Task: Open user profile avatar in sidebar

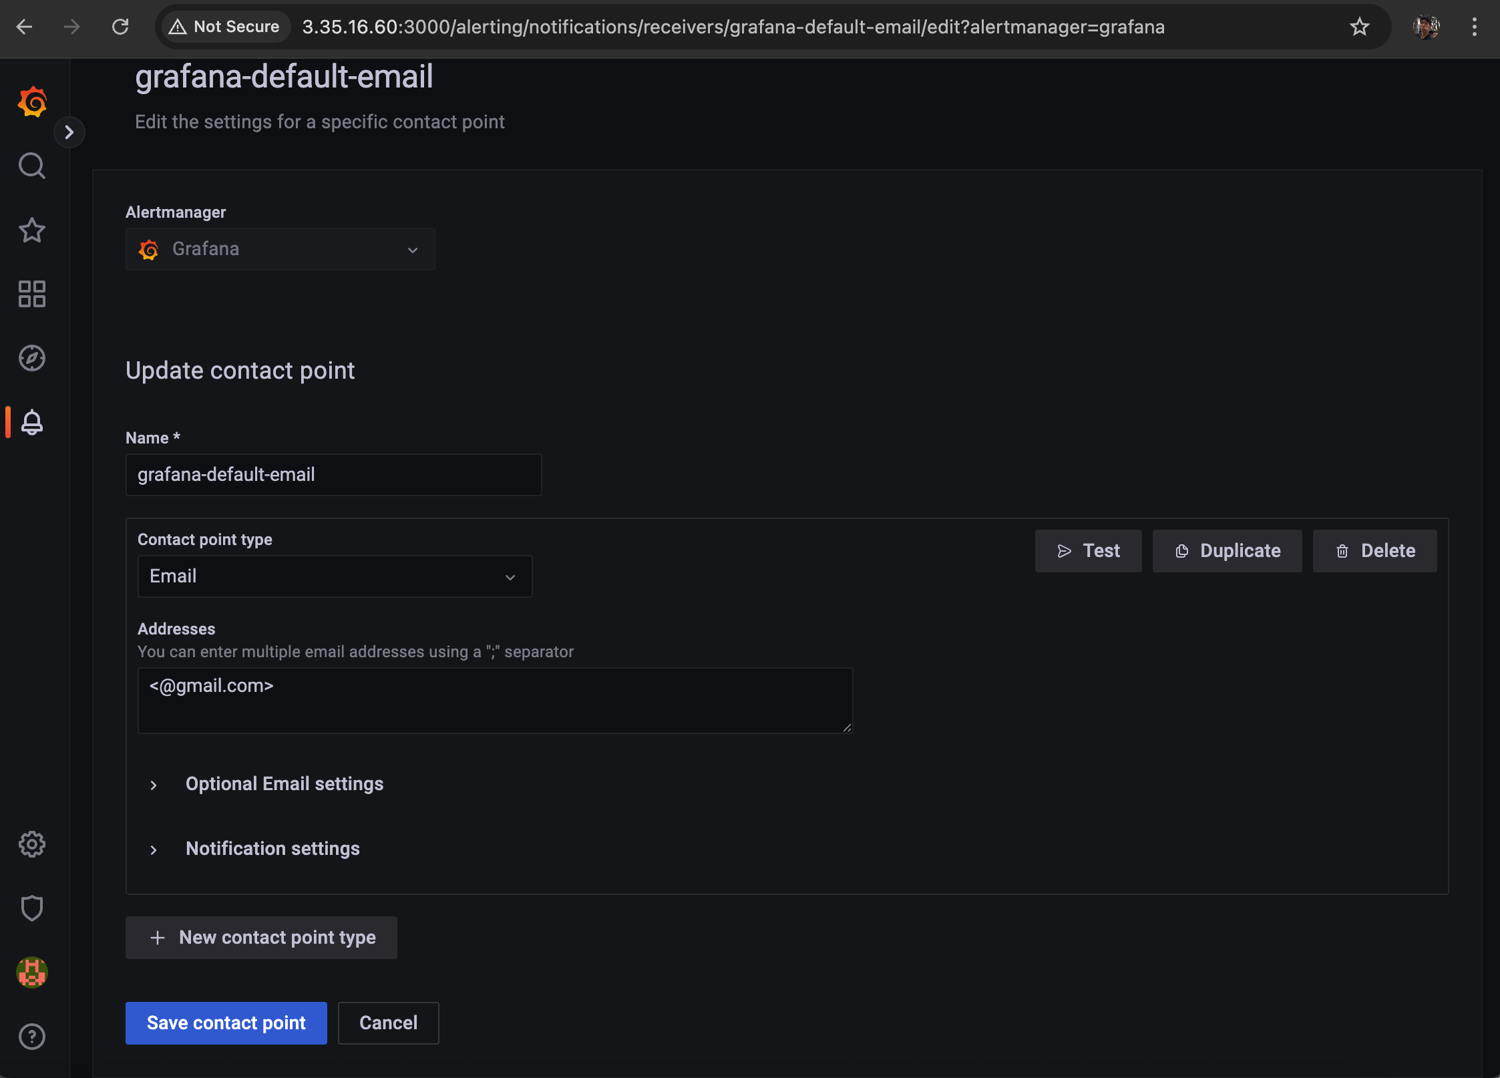Action: tap(32, 972)
